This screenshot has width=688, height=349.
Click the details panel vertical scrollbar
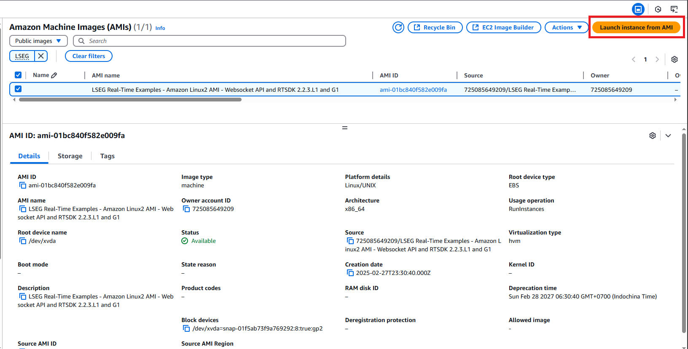[x=684, y=233]
